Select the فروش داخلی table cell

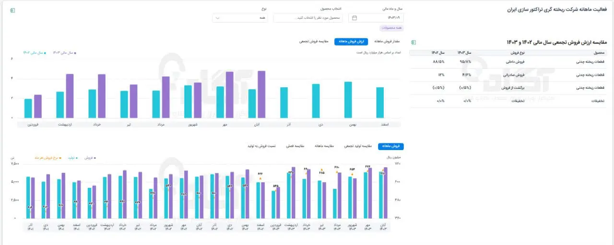pos(516,62)
